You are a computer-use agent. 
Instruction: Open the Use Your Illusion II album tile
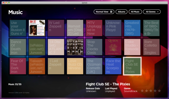pyautogui.click(x=18, y=28)
